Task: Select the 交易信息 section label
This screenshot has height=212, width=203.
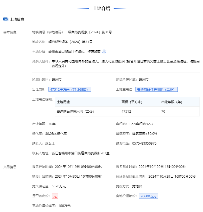Action: 10,167
